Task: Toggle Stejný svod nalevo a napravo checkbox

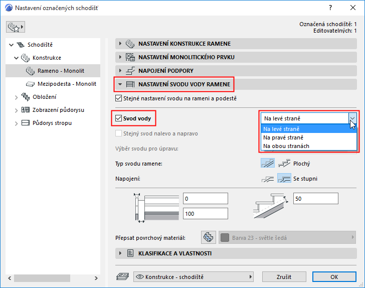Action: point(118,133)
